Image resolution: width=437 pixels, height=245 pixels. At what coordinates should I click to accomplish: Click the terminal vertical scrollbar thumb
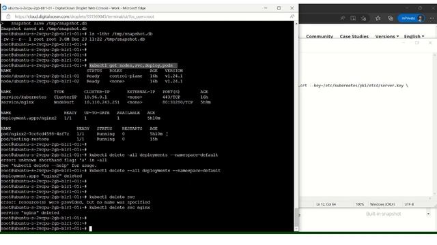296,217
